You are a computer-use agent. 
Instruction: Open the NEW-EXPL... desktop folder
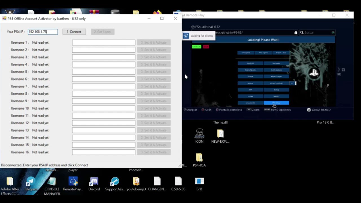(220, 136)
